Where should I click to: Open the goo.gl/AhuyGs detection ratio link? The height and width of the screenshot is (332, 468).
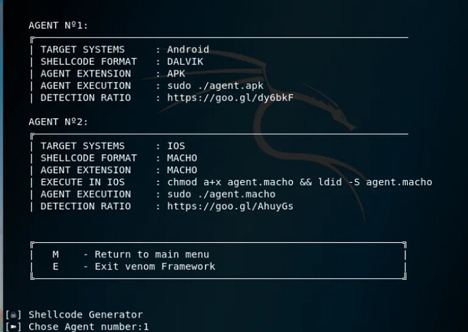[230, 206]
